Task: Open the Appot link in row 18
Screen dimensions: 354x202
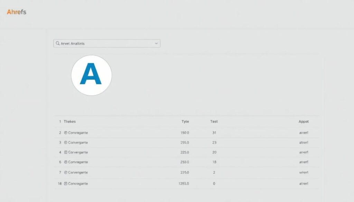Action: [304, 183]
